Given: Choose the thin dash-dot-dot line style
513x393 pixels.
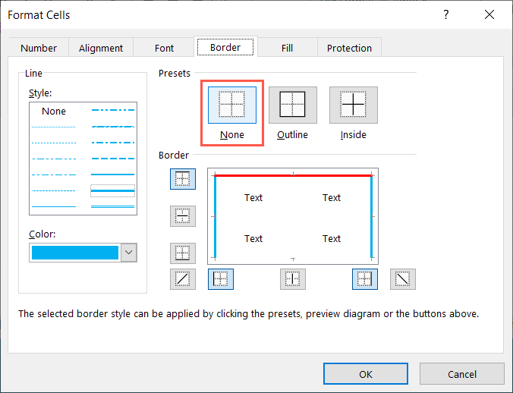Looking at the screenshot, I should [54, 159].
